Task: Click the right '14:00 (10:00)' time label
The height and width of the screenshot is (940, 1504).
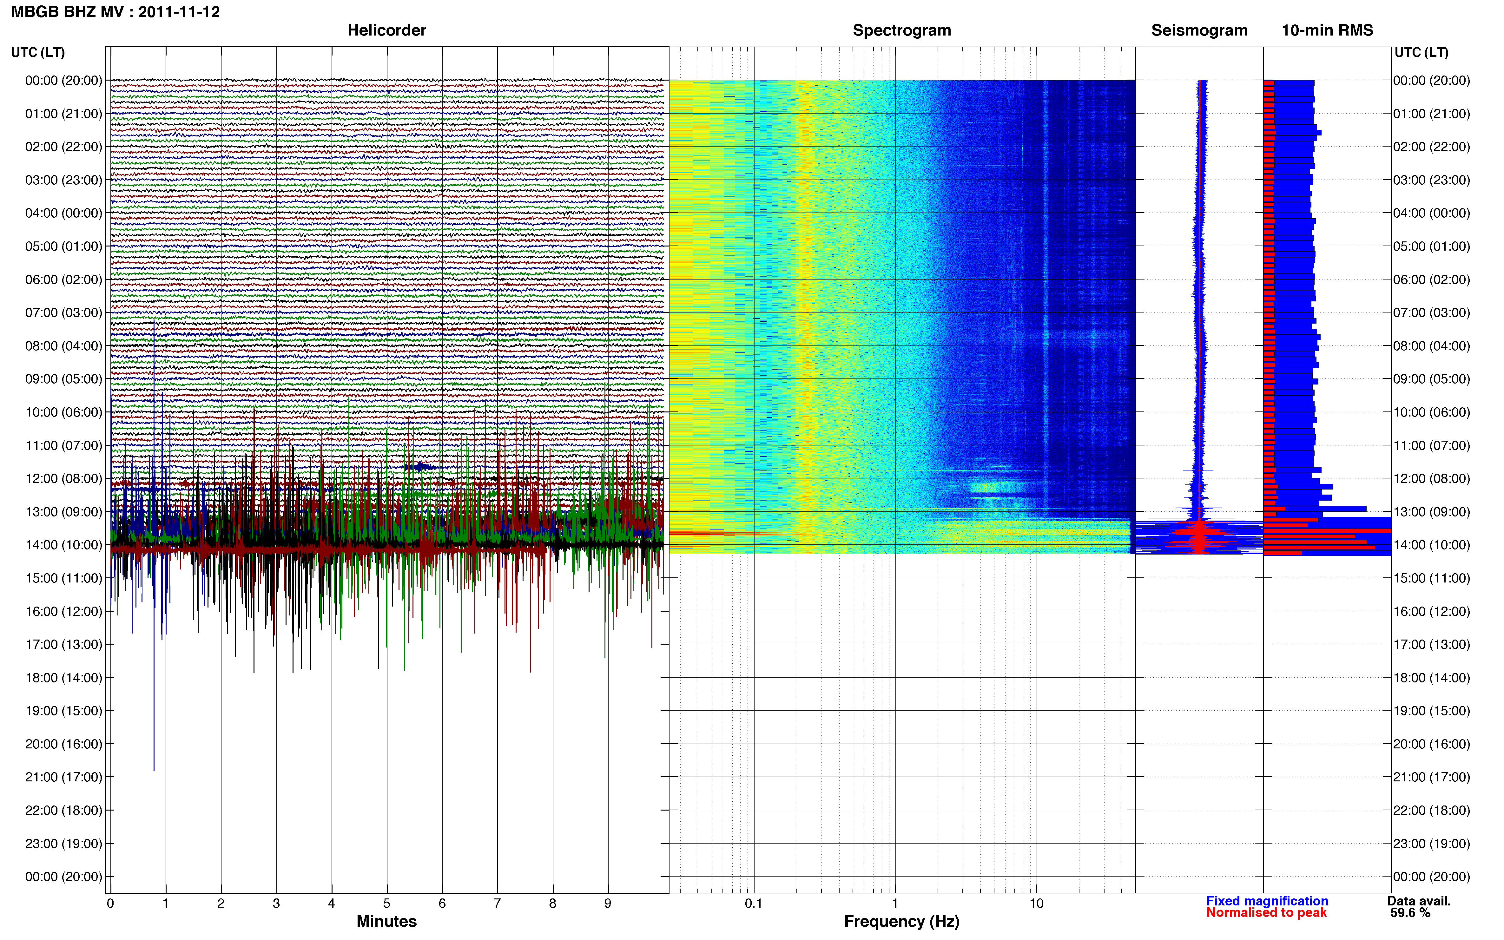Action: click(x=1431, y=545)
